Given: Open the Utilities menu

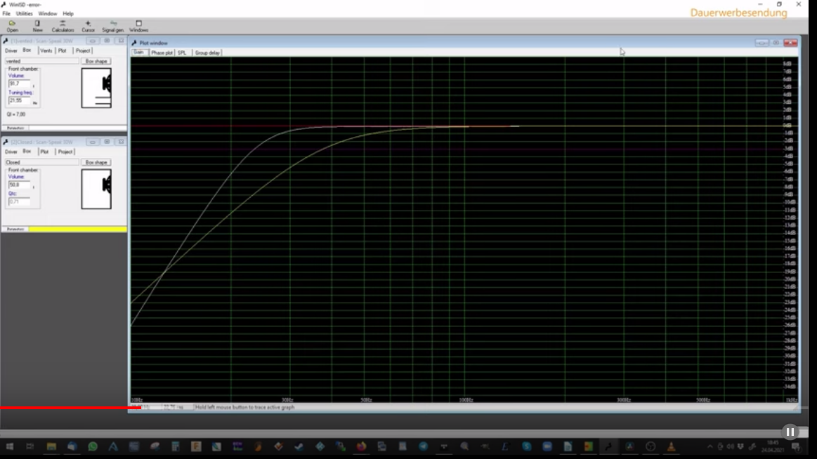Looking at the screenshot, I should click(x=24, y=13).
